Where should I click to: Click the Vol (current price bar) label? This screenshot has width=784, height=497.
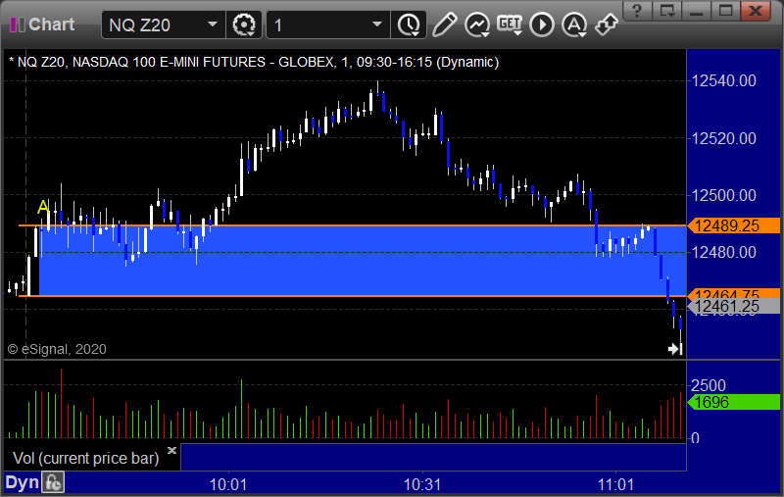click(85, 458)
